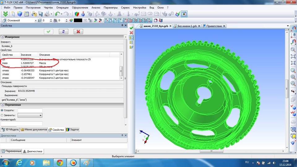The width and height of the screenshot is (297, 167).
Task: Select the 'Заменить' radio button
Action: point(2,115)
